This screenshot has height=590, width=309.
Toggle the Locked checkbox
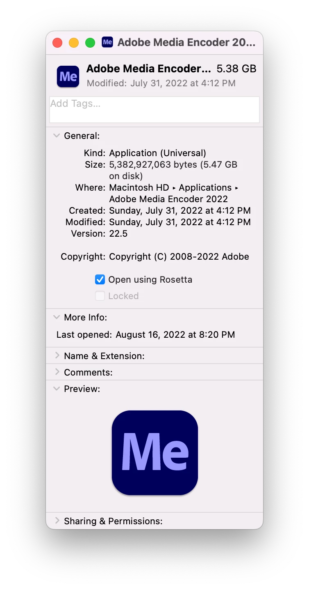(x=100, y=296)
